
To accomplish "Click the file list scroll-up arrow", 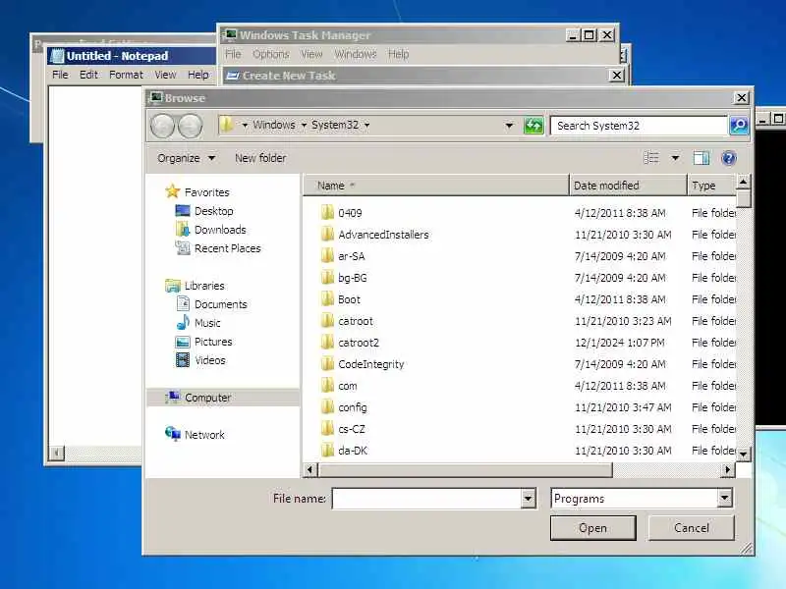I will pos(743,182).
